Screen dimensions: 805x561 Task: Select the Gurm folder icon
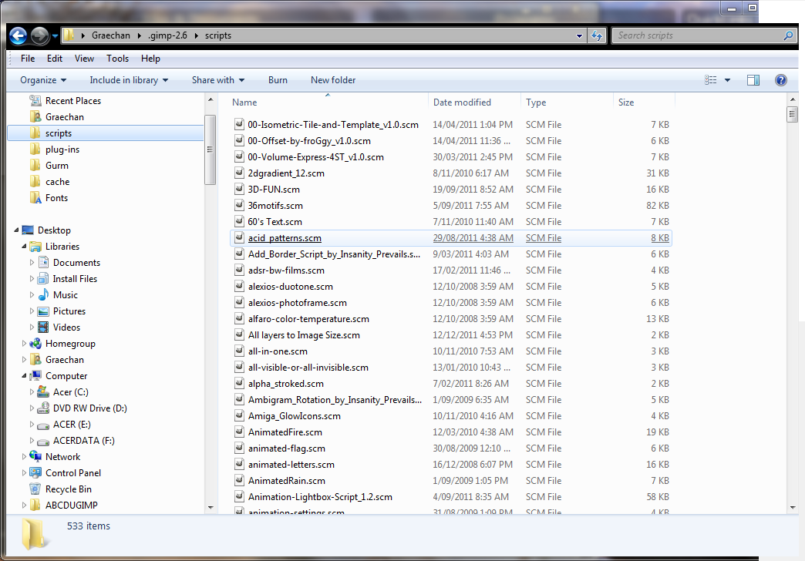pos(35,165)
